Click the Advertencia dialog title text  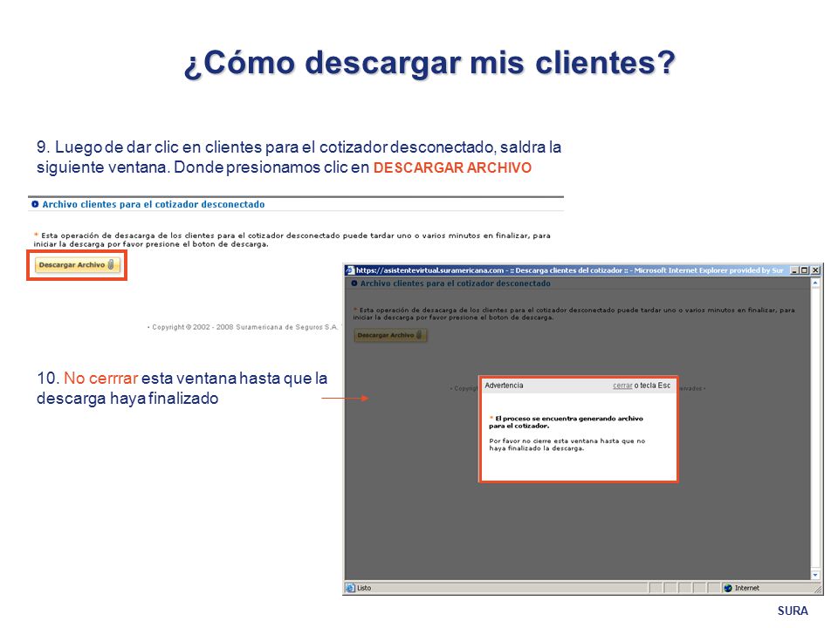[x=504, y=386]
